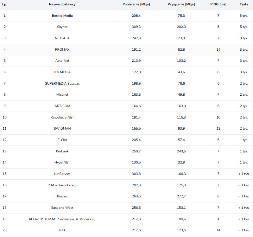This screenshot has width=253, height=237.
Task: Sort by Pobieranie [Mb/s] column header
Action: coord(136,4)
